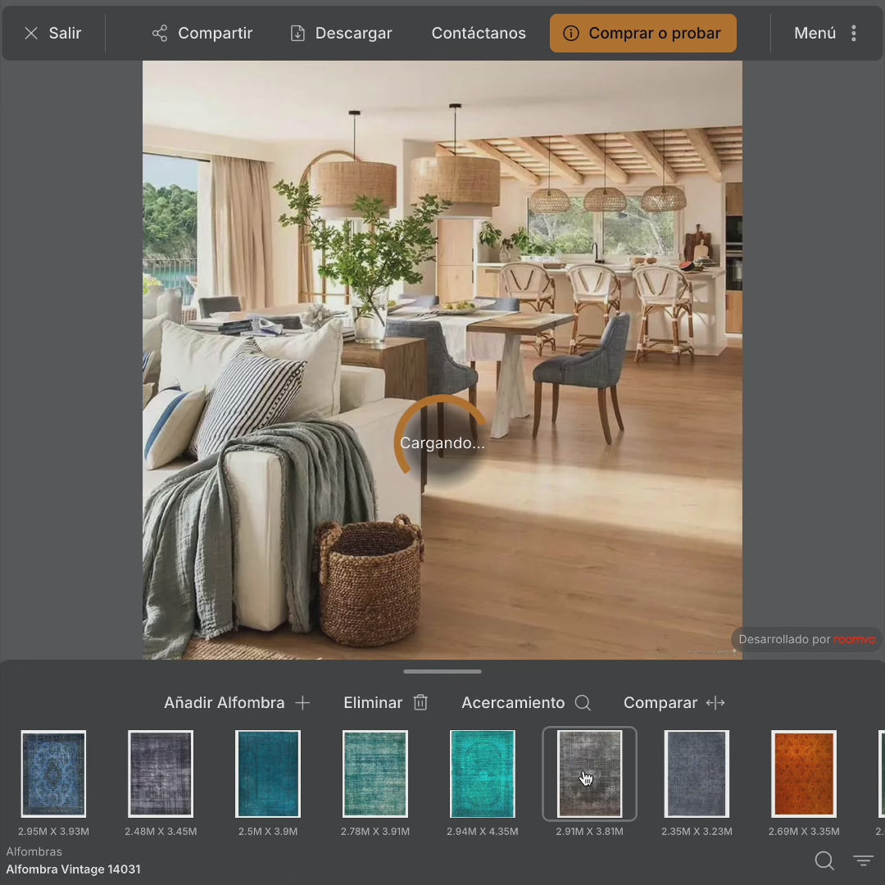Click the 2.69M X 3.35M size label
885x885 pixels.
805,832
